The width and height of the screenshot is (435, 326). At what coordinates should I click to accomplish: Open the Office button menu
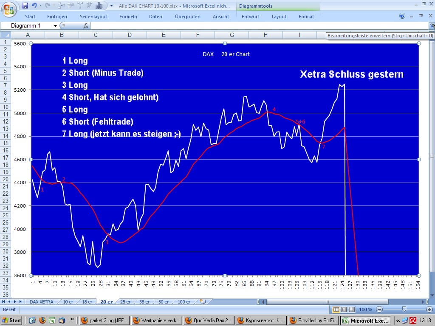pyautogui.click(x=9, y=9)
